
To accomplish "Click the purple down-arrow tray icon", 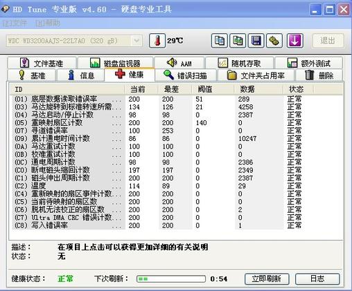I will (x=295, y=41).
